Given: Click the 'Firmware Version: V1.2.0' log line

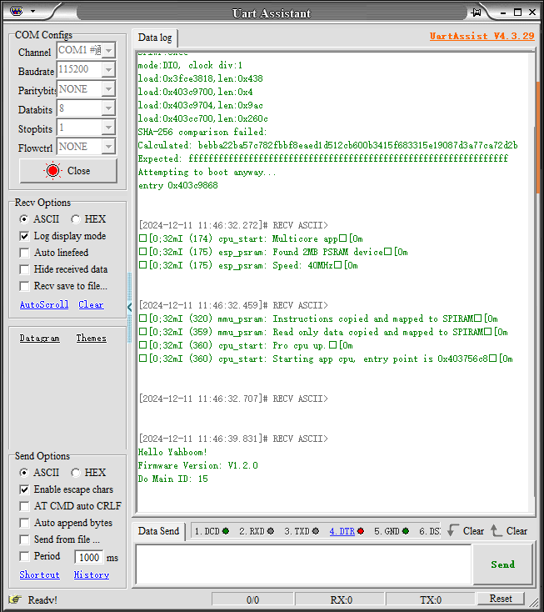Looking at the screenshot, I should [x=197, y=465].
